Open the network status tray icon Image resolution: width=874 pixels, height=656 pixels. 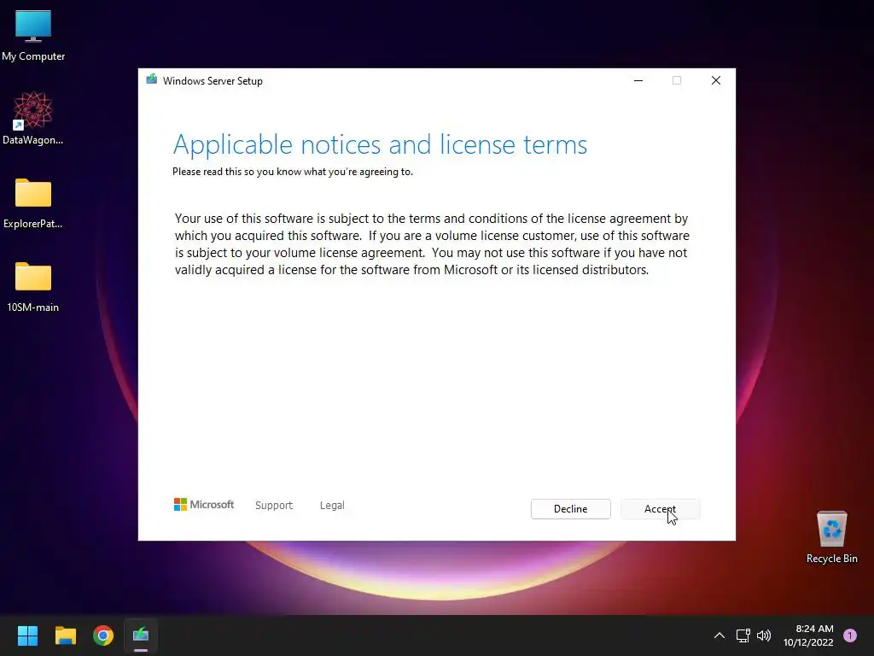(743, 635)
